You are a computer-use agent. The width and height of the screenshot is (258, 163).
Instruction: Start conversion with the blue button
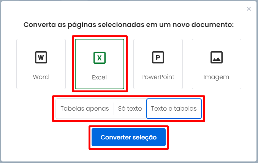128,137
